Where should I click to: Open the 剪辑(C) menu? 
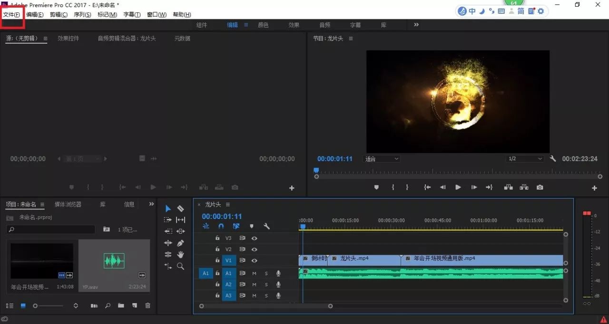[x=59, y=15]
